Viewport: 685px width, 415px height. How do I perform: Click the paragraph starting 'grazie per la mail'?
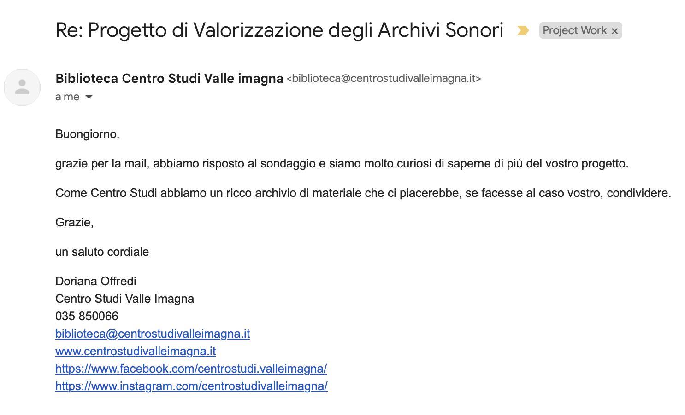tap(342, 163)
